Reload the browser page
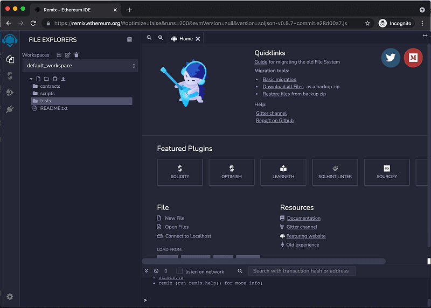Image resolution: width=431 pixels, height=308 pixels. (x=33, y=23)
